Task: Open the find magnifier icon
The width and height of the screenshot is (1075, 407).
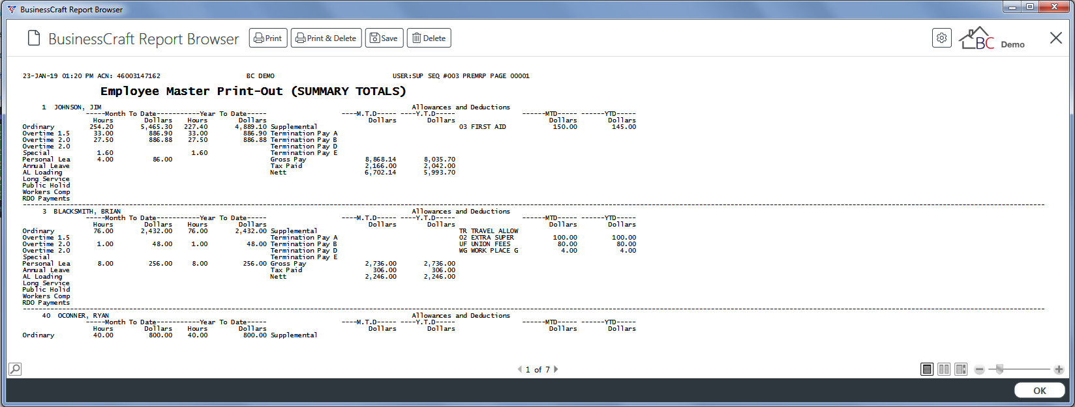Action: point(15,369)
